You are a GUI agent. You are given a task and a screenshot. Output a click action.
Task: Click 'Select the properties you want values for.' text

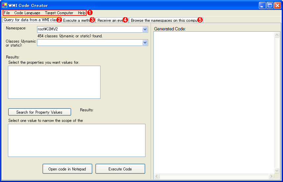click(x=44, y=62)
